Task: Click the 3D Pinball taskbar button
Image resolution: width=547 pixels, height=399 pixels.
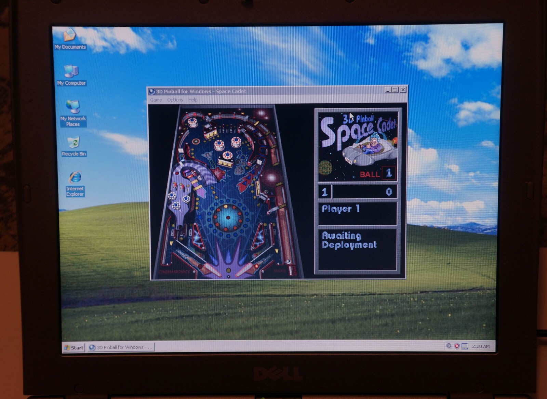Action: 121,347
